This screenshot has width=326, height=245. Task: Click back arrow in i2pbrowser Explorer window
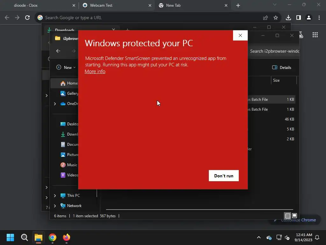click(x=58, y=51)
